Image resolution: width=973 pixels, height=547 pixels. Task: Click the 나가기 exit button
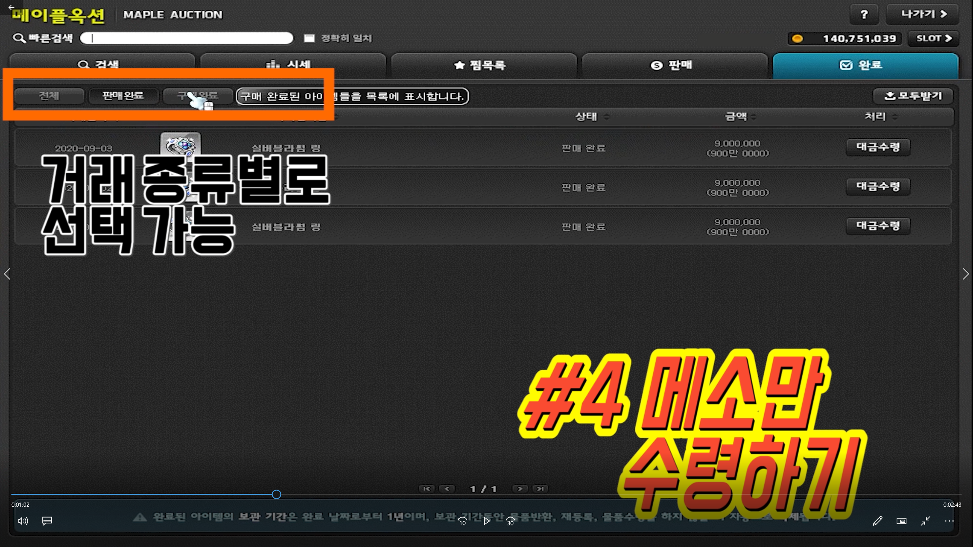[922, 14]
